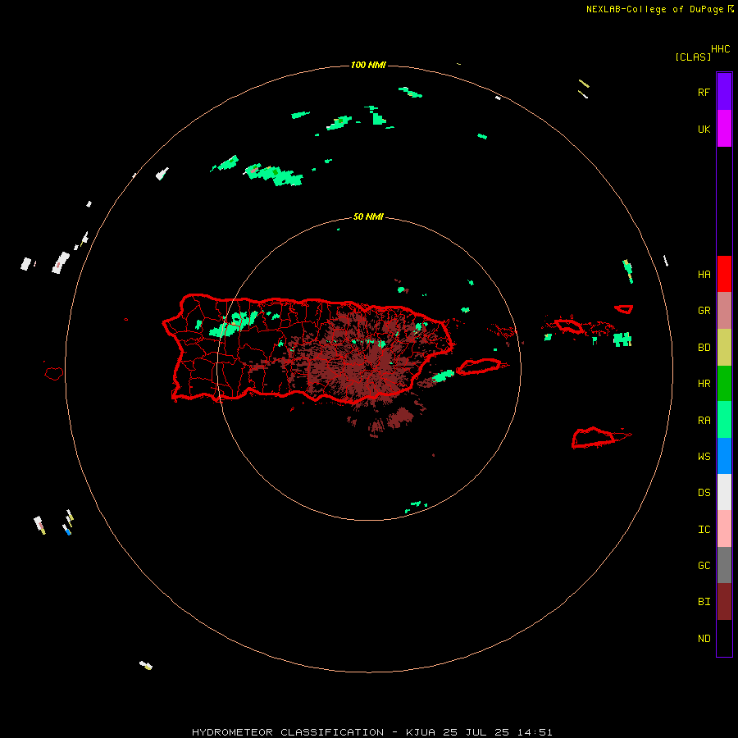Click the NEXLAB-College of DuPage credit text
Image resolution: width=738 pixels, height=738 pixels.
coord(654,9)
